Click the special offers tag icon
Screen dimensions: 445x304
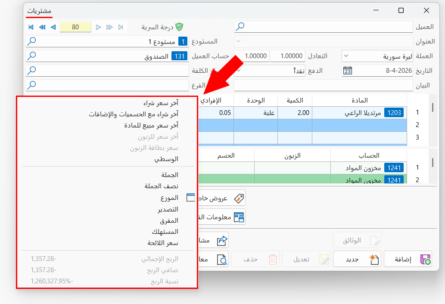tap(239, 198)
